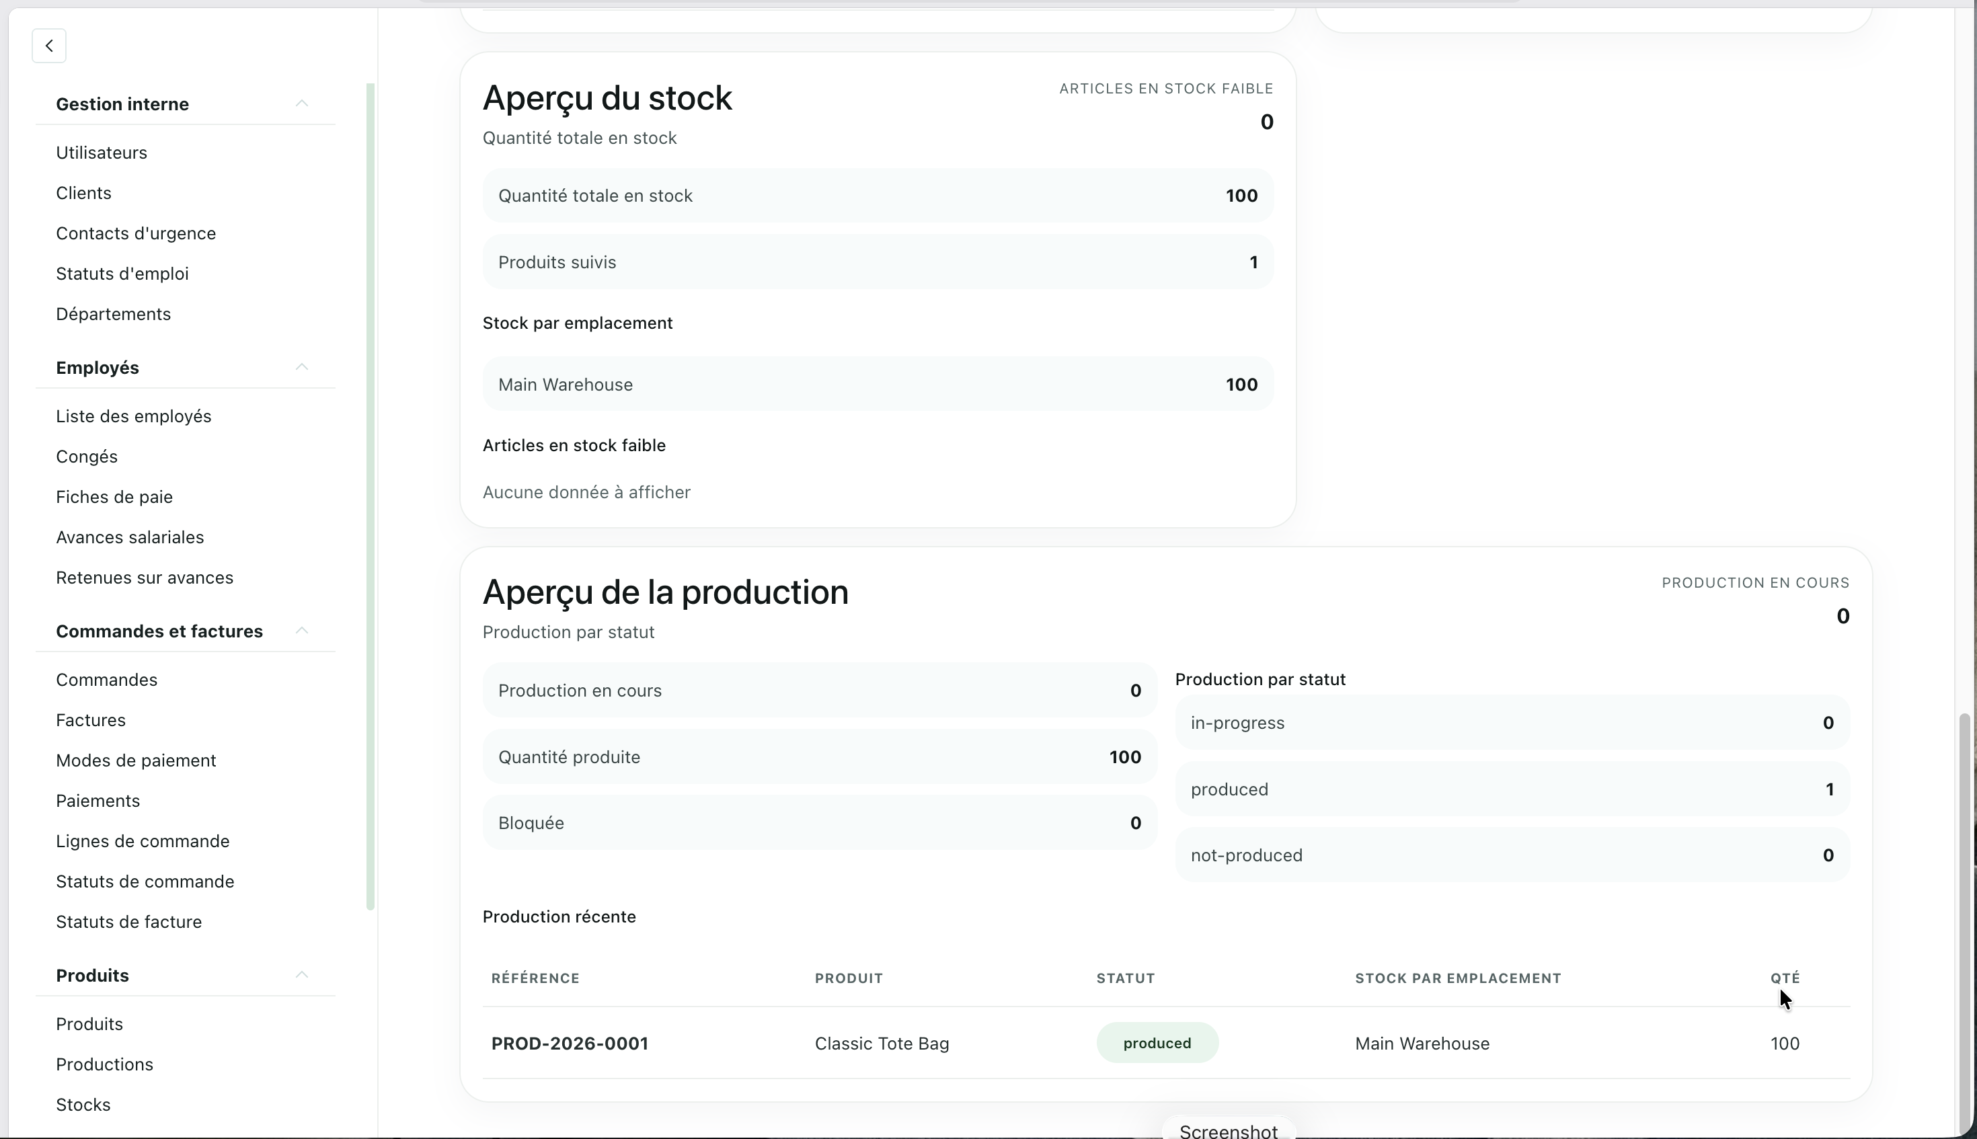Open Utilisateurs in the sidebar
This screenshot has width=1977, height=1139.
(102, 153)
